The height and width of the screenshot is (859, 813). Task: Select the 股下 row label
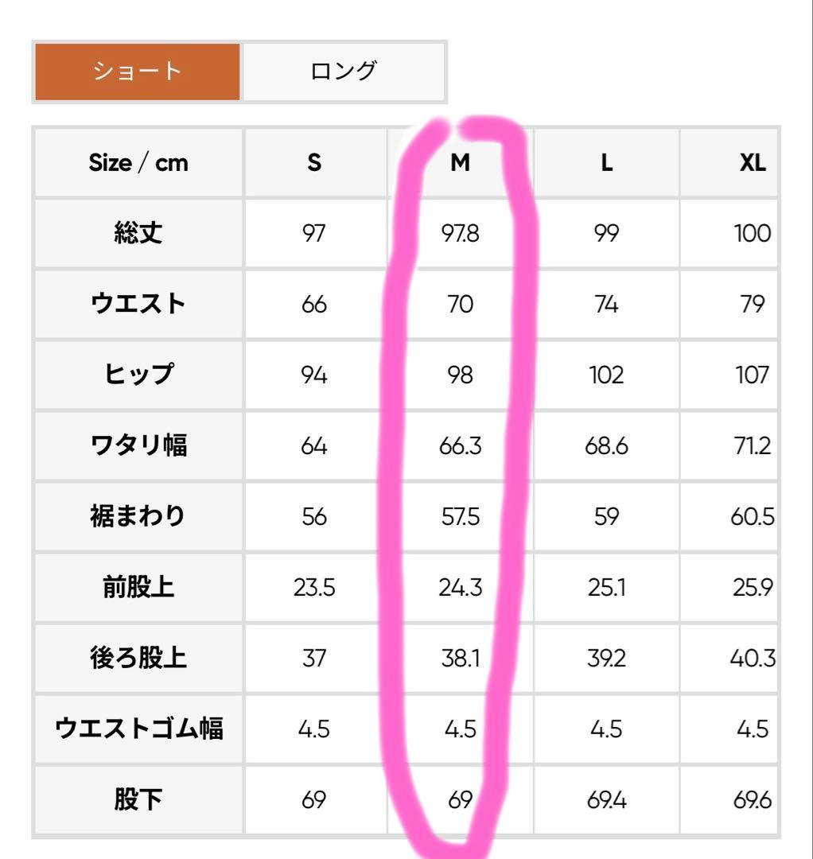(137, 799)
